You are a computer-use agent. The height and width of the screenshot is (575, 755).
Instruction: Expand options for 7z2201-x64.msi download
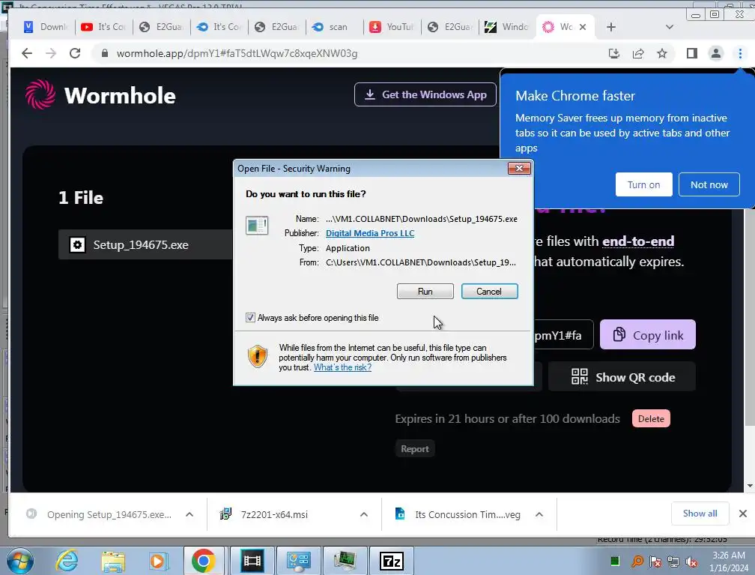(364, 514)
